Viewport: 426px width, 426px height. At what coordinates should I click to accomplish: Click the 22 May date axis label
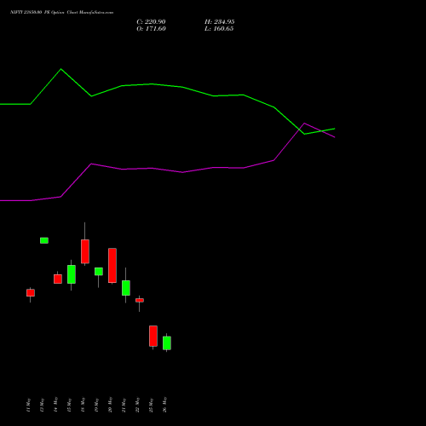coord(137,405)
